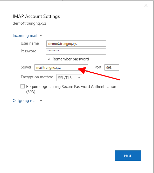Enable Require logon using Secure Password Authentication

tap(23, 86)
